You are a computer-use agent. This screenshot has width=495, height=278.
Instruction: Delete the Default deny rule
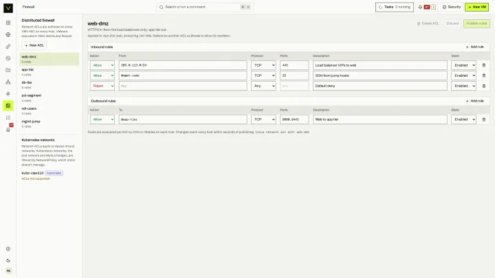pyautogui.click(x=483, y=86)
